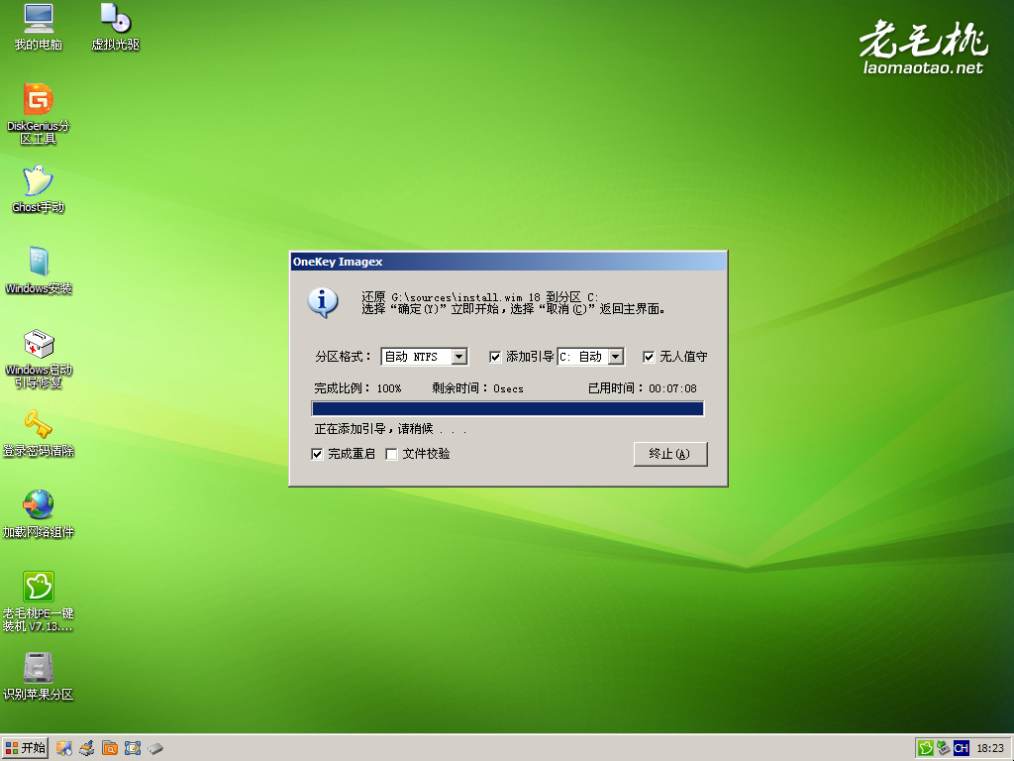The height and width of the screenshot is (761, 1014).
Task: Click the 终止(A) button
Action: tap(670, 454)
